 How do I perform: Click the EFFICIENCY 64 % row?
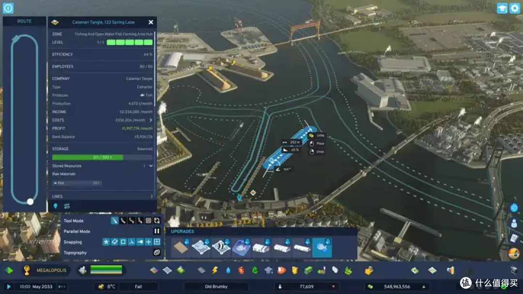pyautogui.click(x=102, y=54)
